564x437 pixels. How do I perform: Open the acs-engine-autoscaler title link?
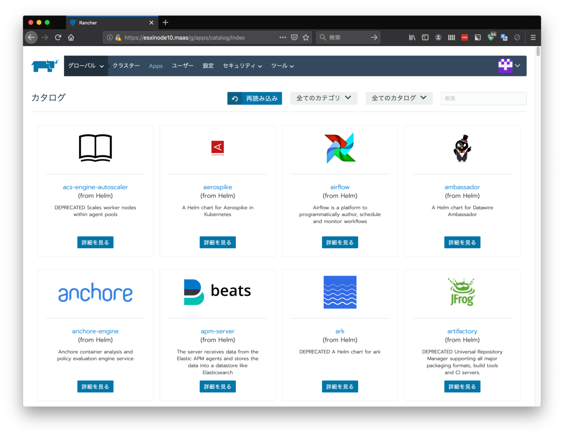tap(95, 187)
